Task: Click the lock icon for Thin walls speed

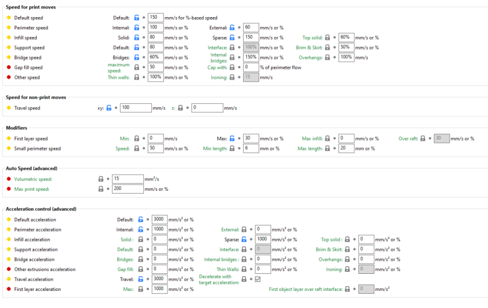Action: tap(137, 78)
